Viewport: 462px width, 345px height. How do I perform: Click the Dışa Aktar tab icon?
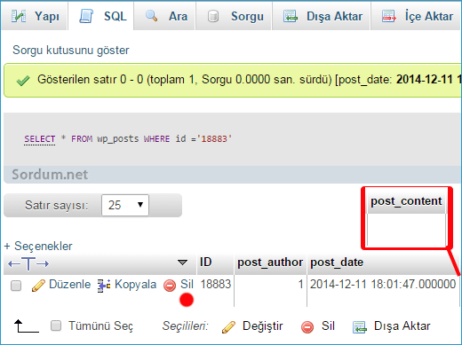tap(291, 16)
